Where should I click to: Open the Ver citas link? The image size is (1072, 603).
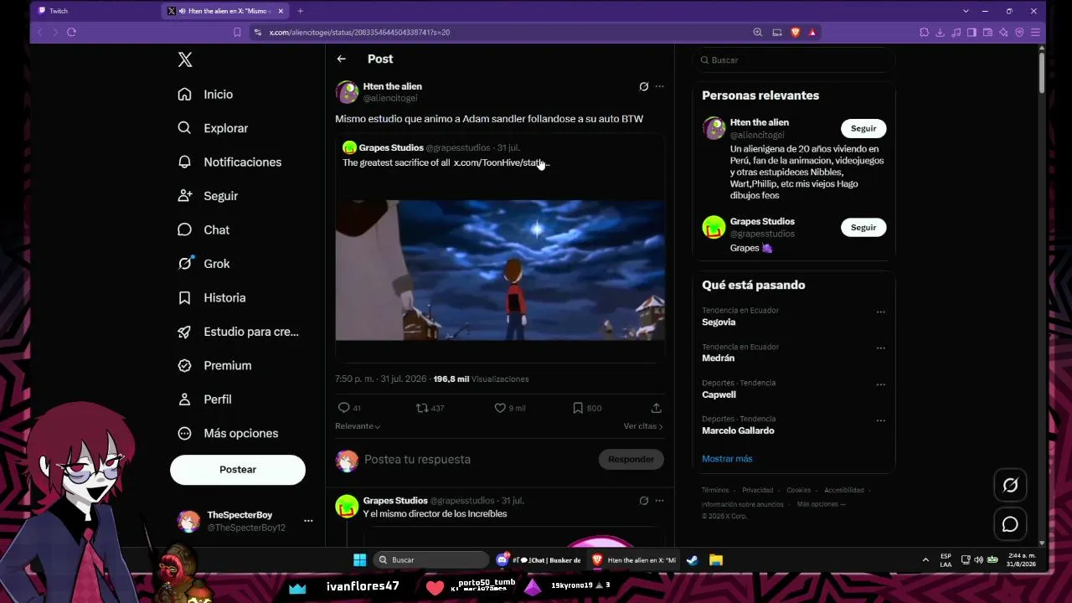coord(643,426)
